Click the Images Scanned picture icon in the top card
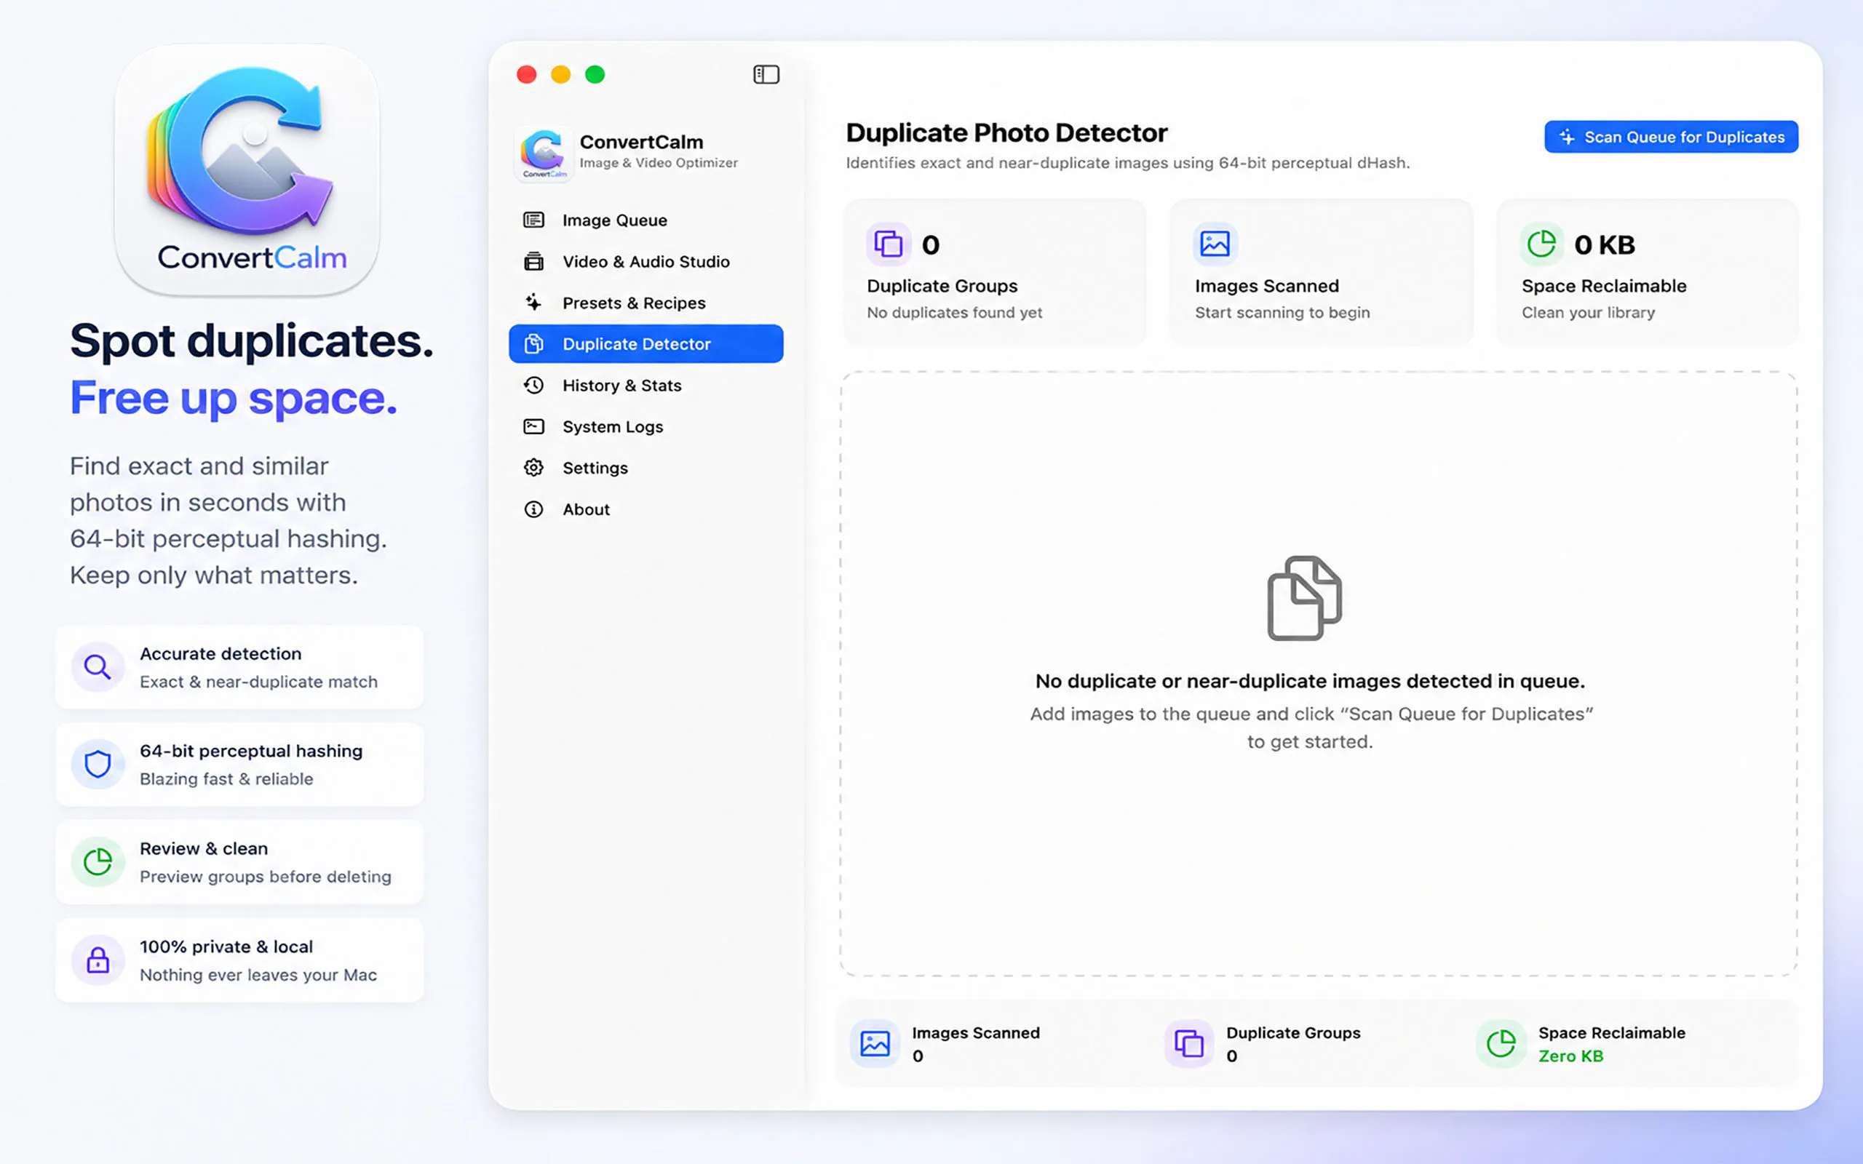The image size is (1863, 1164). [1215, 244]
